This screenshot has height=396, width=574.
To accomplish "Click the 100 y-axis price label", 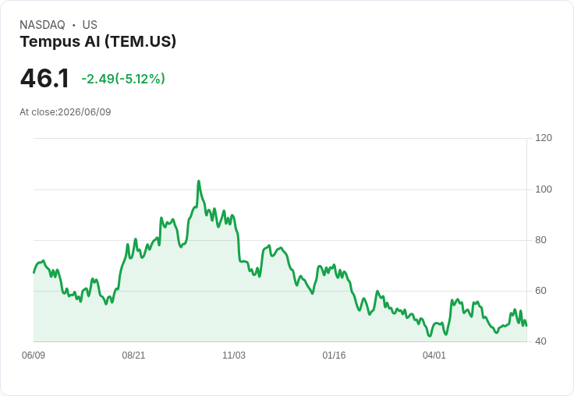I will (544, 189).
